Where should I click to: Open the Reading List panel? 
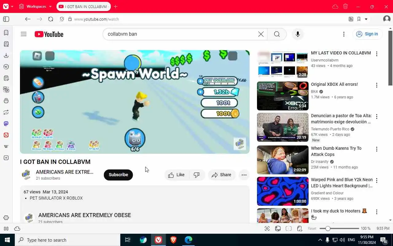pyautogui.click(x=6, y=44)
